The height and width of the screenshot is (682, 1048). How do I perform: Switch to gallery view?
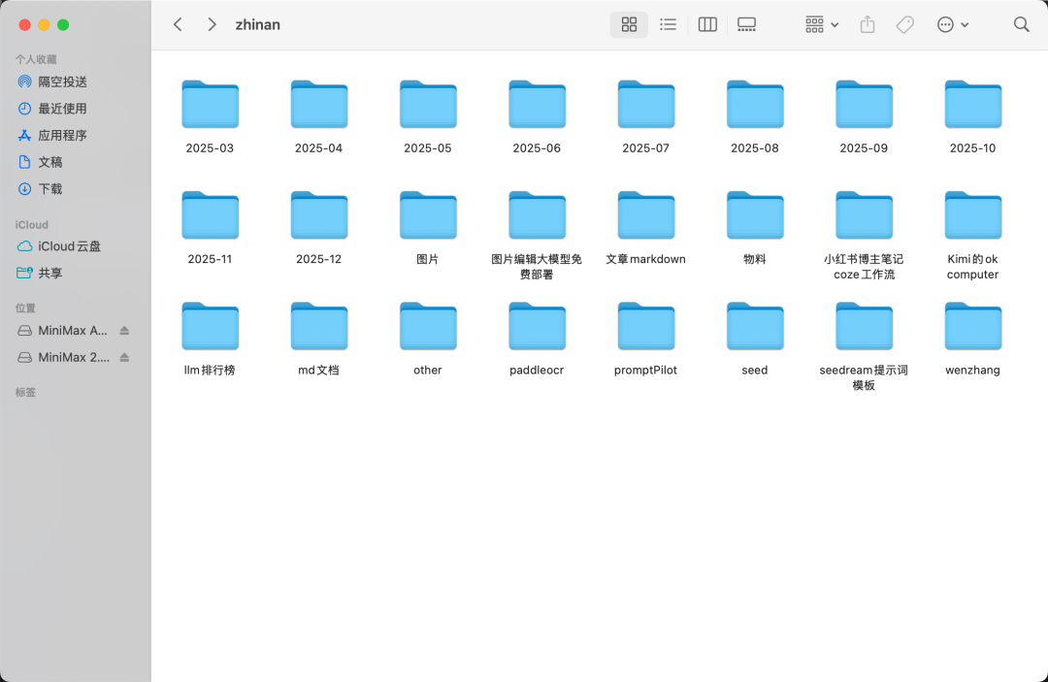coord(746,25)
